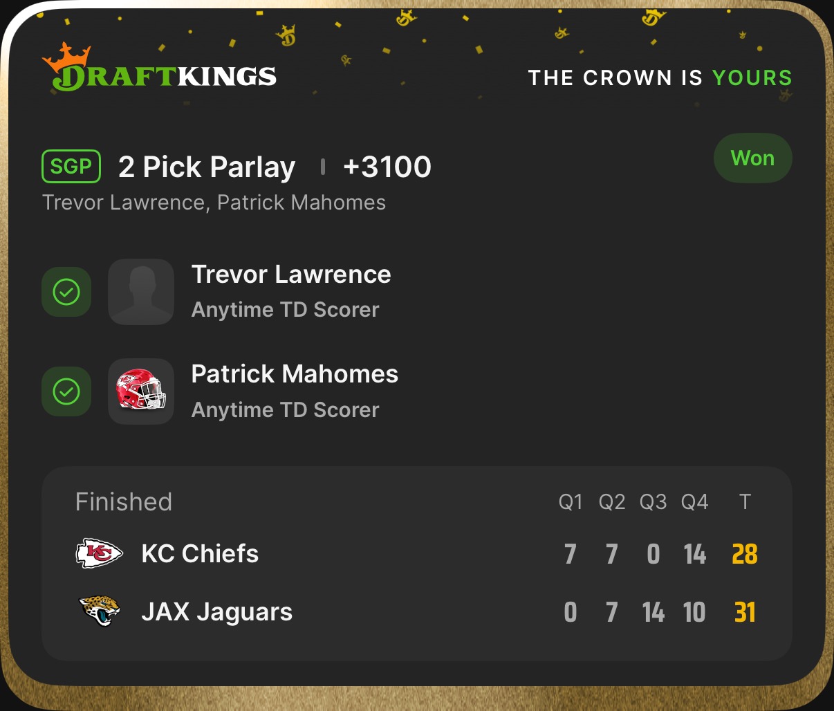Click the Jaguars team logo

tap(100, 612)
